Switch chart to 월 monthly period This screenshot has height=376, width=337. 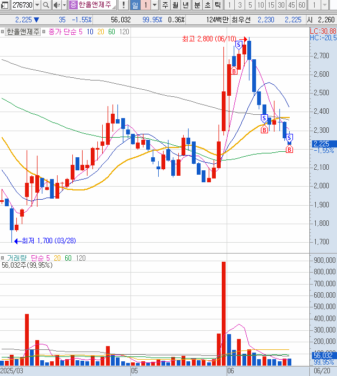(174, 5)
